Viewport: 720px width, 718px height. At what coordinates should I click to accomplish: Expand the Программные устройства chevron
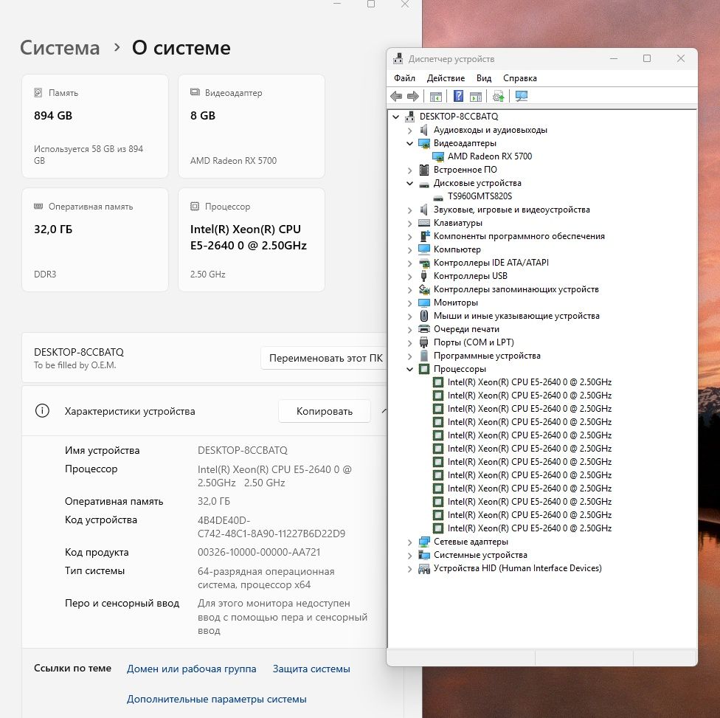410,356
